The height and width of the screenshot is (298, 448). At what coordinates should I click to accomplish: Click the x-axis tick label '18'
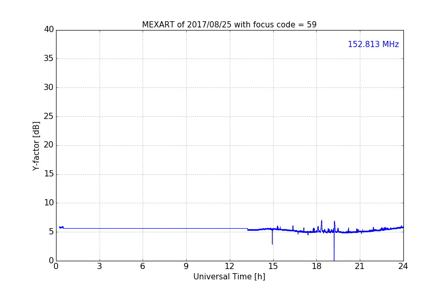coord(316,266)
